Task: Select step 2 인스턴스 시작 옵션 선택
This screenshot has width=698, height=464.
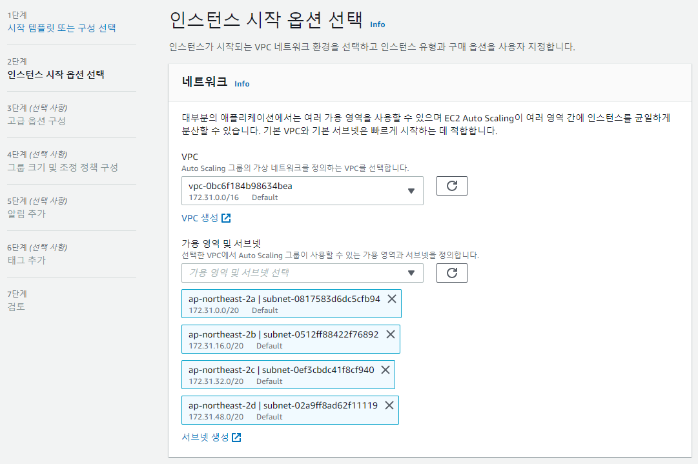Action: tap(56, 74)
